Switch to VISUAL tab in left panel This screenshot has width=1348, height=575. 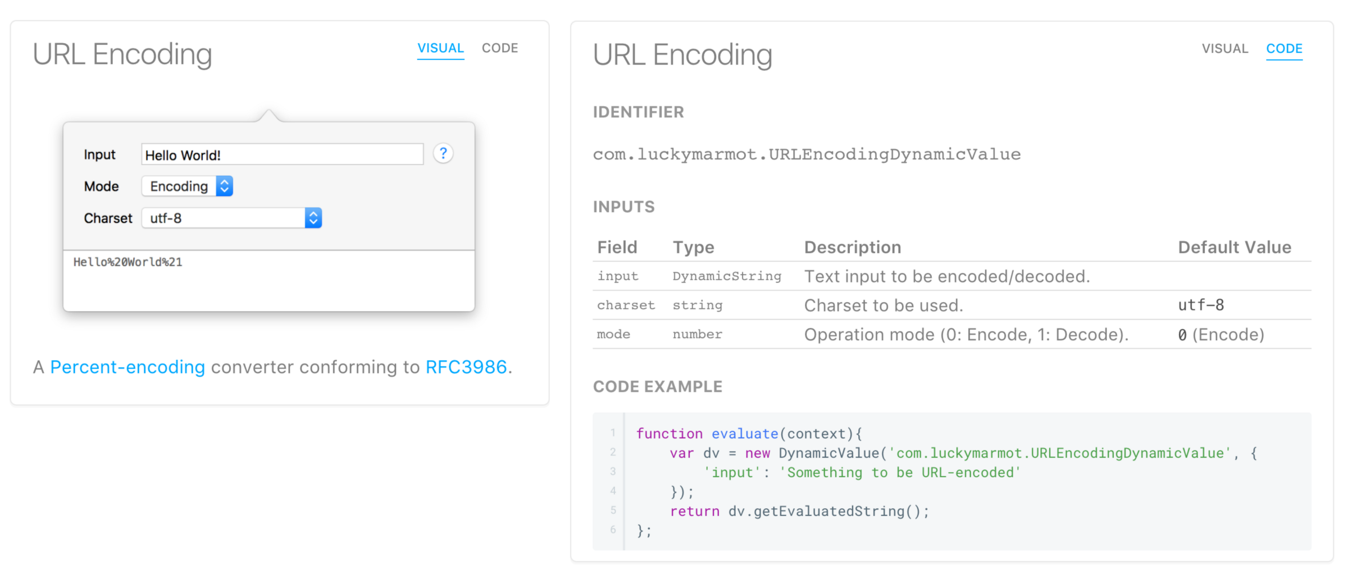440,48
